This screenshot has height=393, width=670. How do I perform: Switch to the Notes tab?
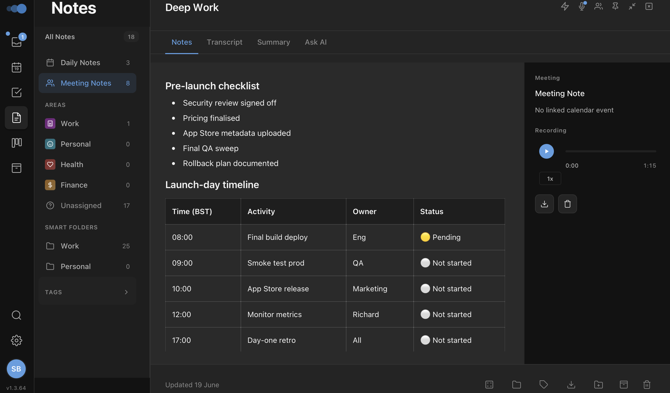pyautogui.click(x=181, y=42)
